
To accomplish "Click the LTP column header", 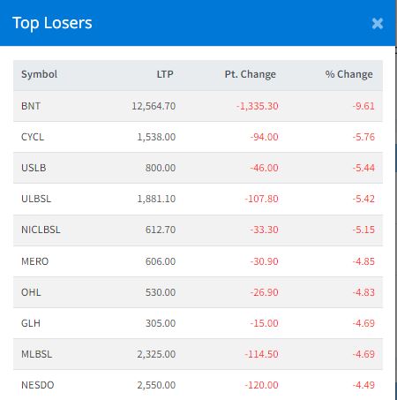I will click(165, 74).
